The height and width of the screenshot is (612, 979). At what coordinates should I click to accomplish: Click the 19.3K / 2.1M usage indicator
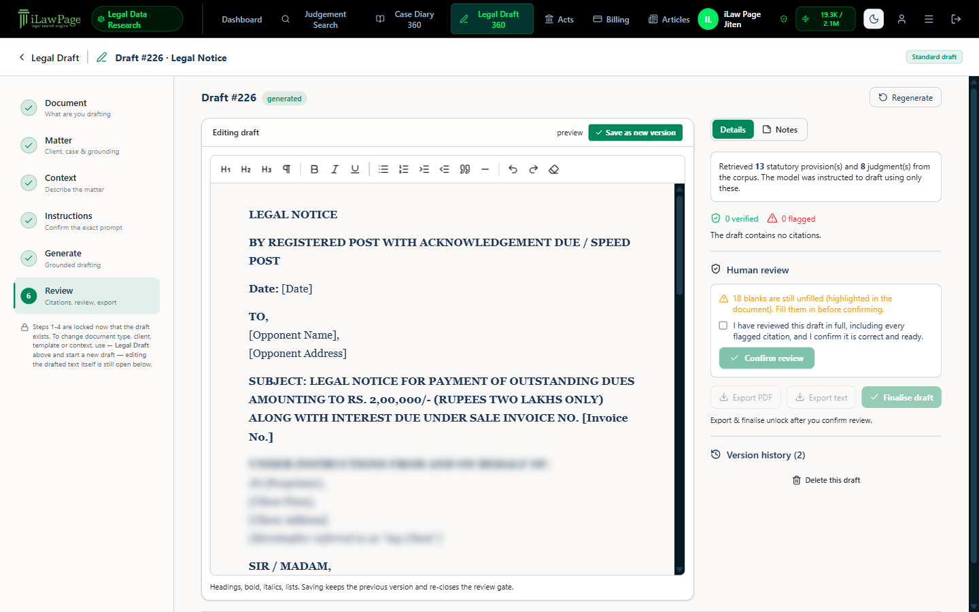click(825, 19)
